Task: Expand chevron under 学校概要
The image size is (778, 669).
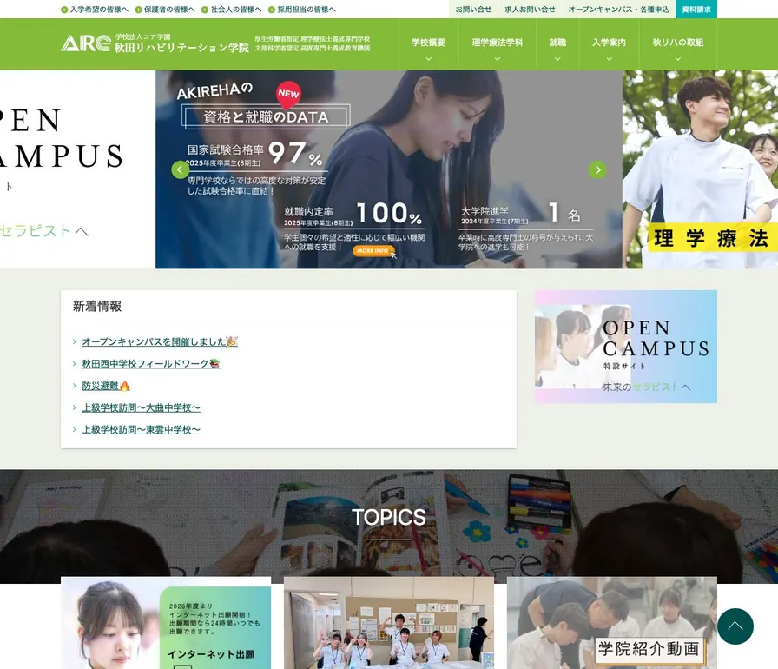Action: (x=428, y=58)
